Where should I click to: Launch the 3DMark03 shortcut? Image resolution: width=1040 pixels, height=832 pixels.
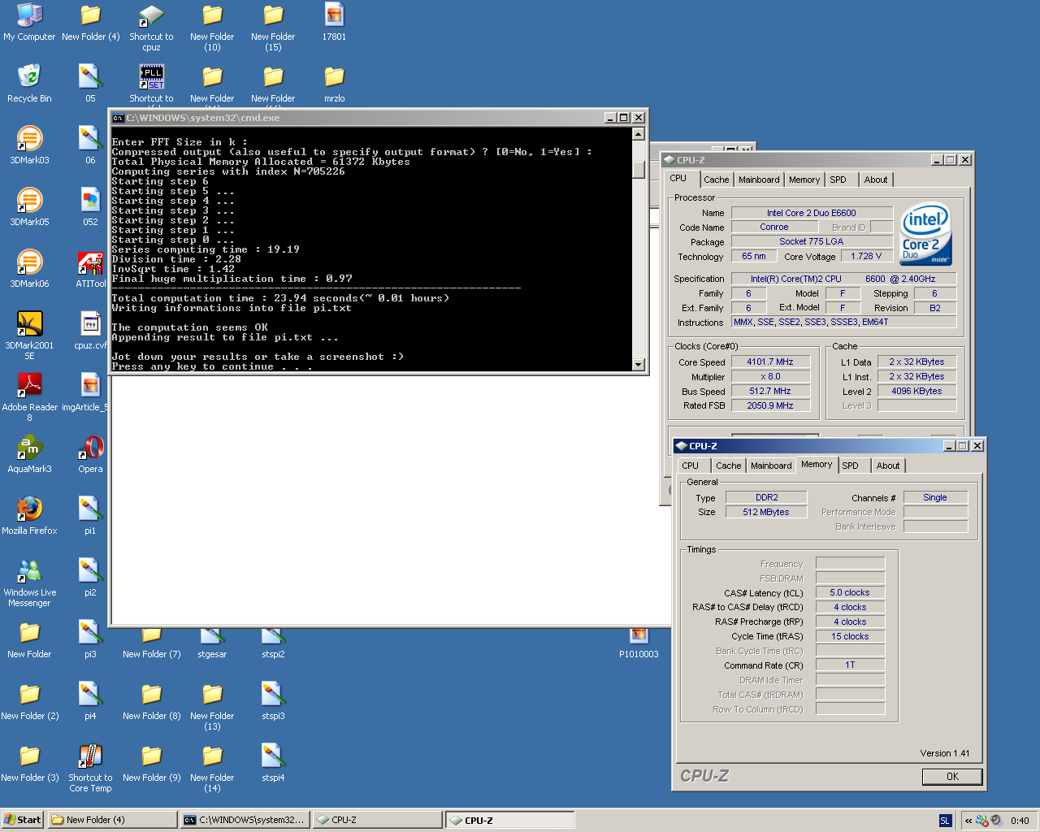pos(29,145)
